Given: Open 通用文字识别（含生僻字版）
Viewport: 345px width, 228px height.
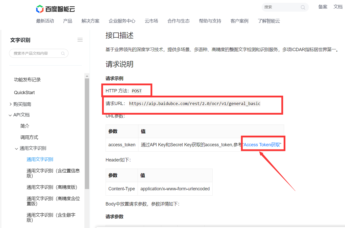Looking at the screenshot, I should point(51,217).
